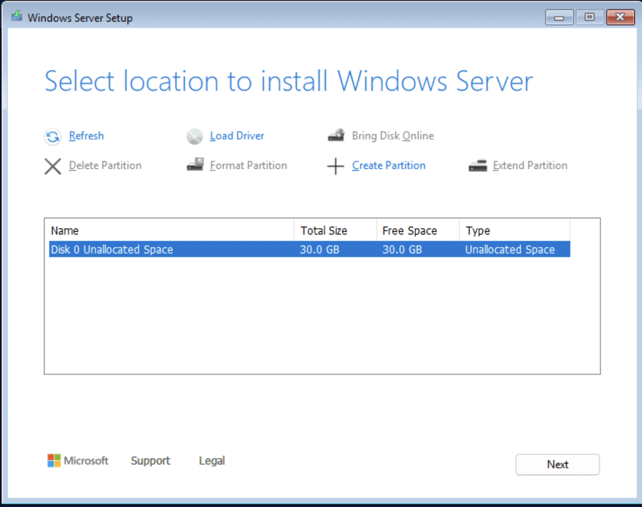Click the Format Partition drive icon
642x507 pixels.
195,165
